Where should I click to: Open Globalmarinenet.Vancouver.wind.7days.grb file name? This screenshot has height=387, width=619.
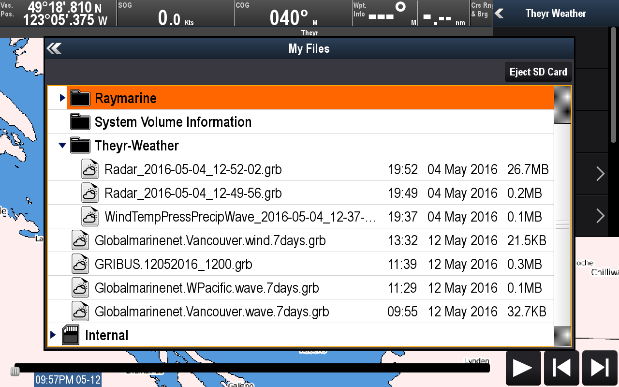click(x=210, y=240)
